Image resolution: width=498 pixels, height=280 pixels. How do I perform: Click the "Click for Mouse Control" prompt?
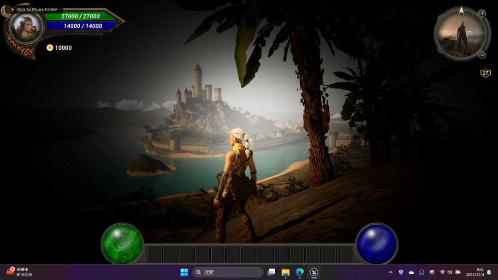(x=37, y=9)
